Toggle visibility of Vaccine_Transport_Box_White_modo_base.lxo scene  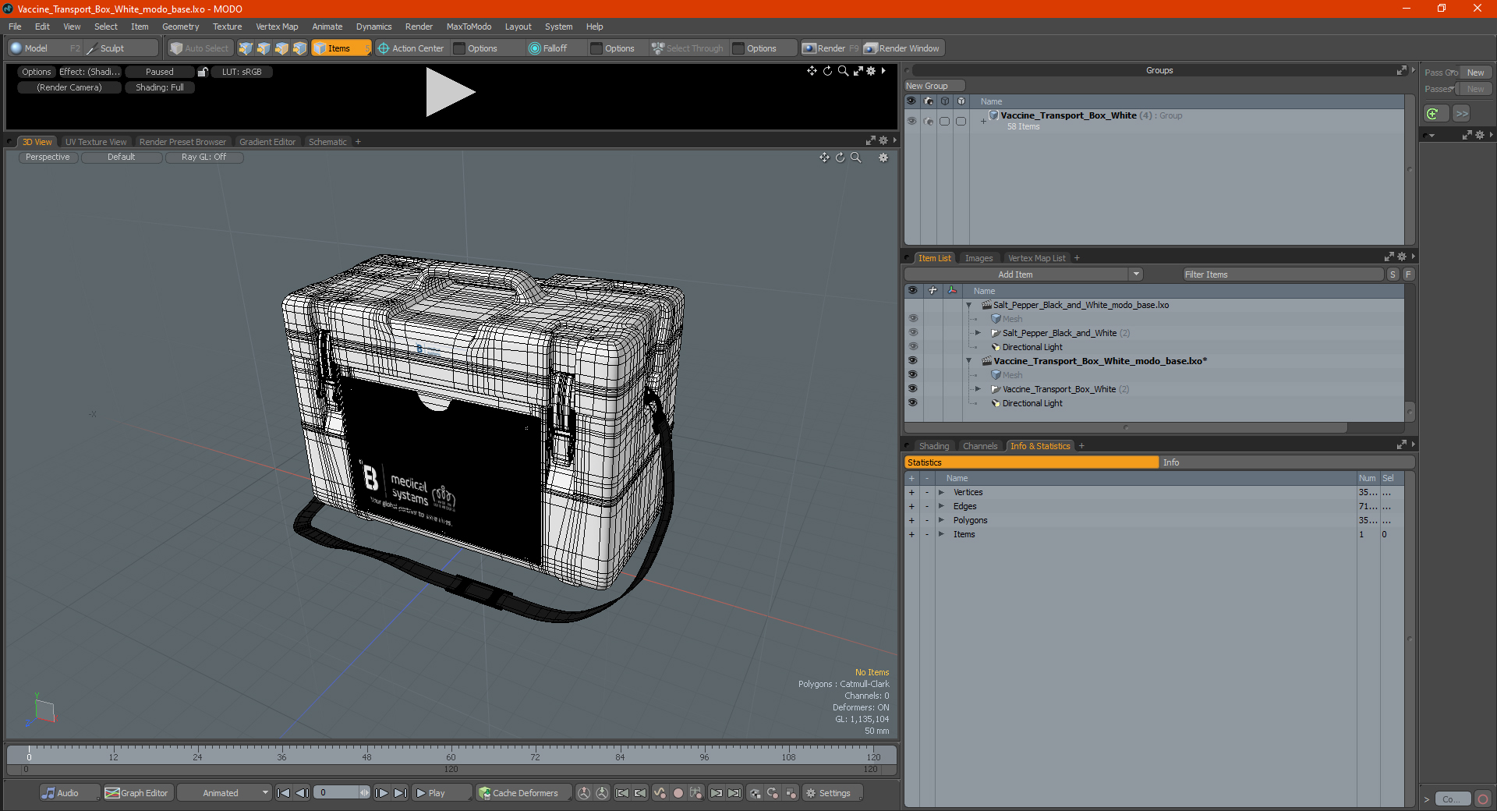coord(912,361)
